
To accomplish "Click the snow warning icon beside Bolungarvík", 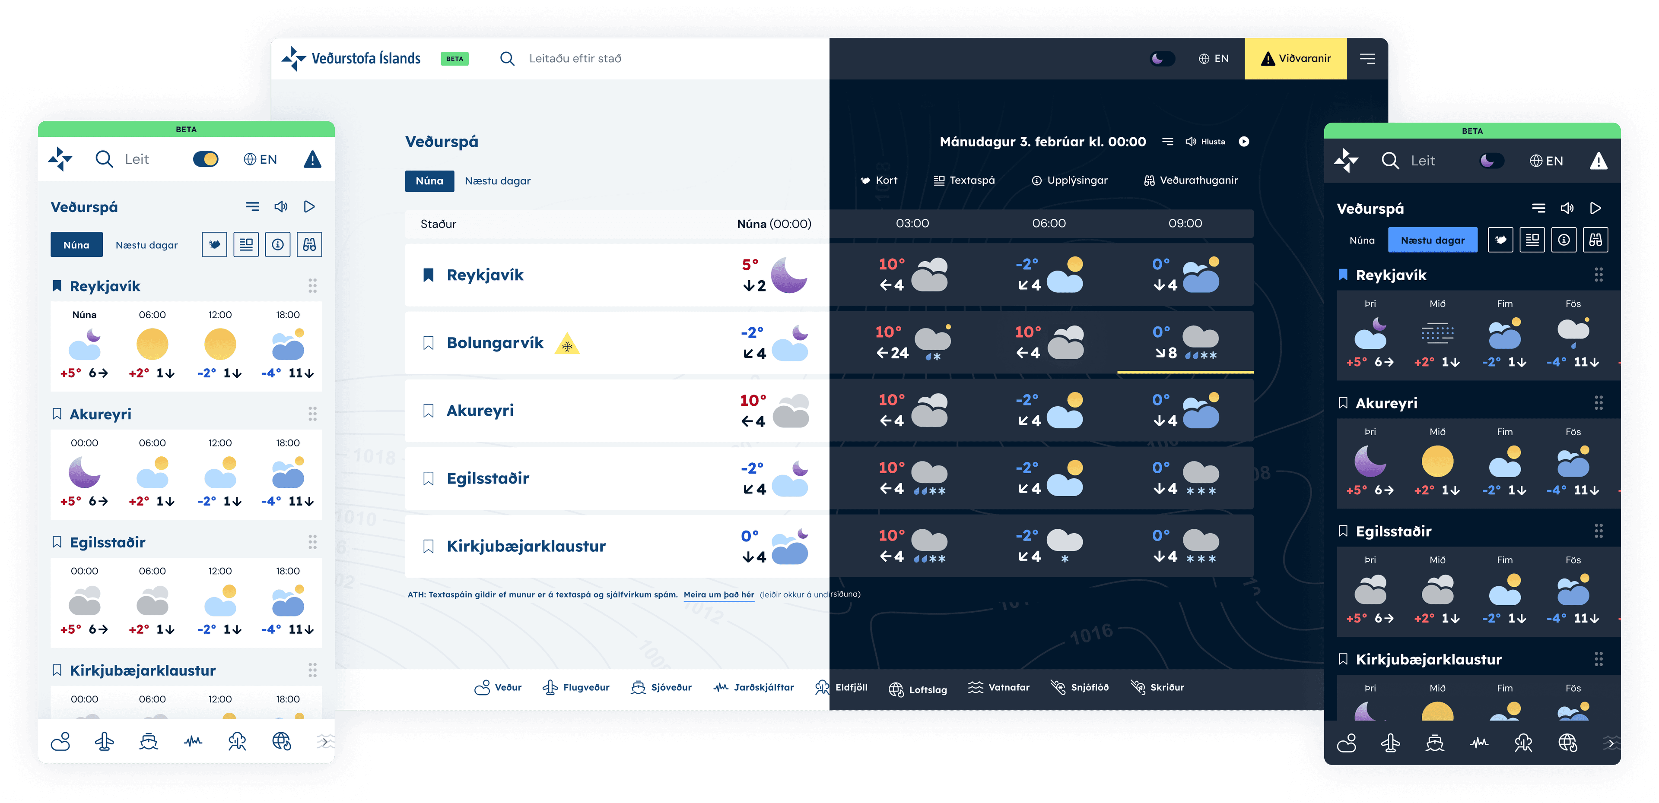I will (x=567, y=344).
